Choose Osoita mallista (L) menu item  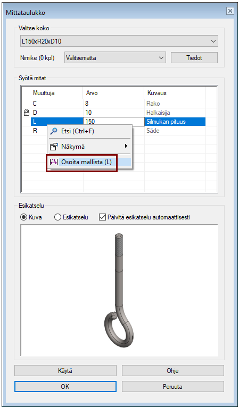click(89, 162)
